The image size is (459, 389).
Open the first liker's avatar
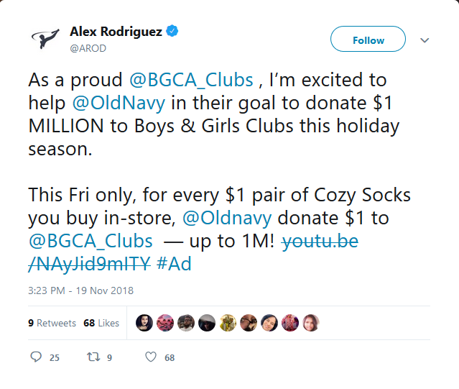[144, 323]
